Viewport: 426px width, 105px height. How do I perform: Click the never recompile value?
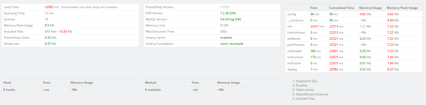[232, 44]
